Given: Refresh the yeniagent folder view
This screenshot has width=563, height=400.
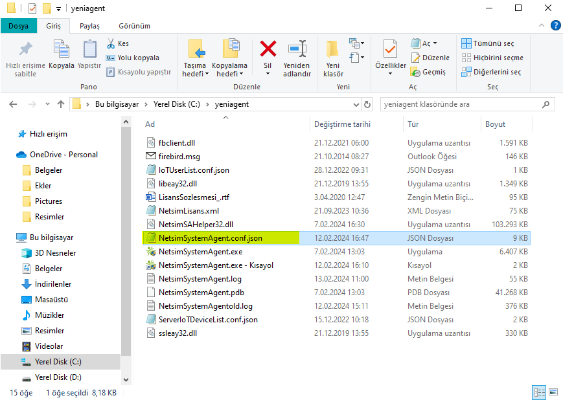Looking at the screenshot, I should pyautogui.click(x=367, y=104).
